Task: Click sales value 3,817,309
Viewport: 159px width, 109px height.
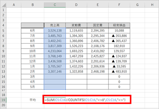Action: coord(55,46)
